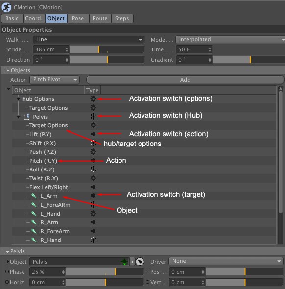Switch to the Steps tab
The width and height of the screenshot is (285, 289).
click(122, 18)
